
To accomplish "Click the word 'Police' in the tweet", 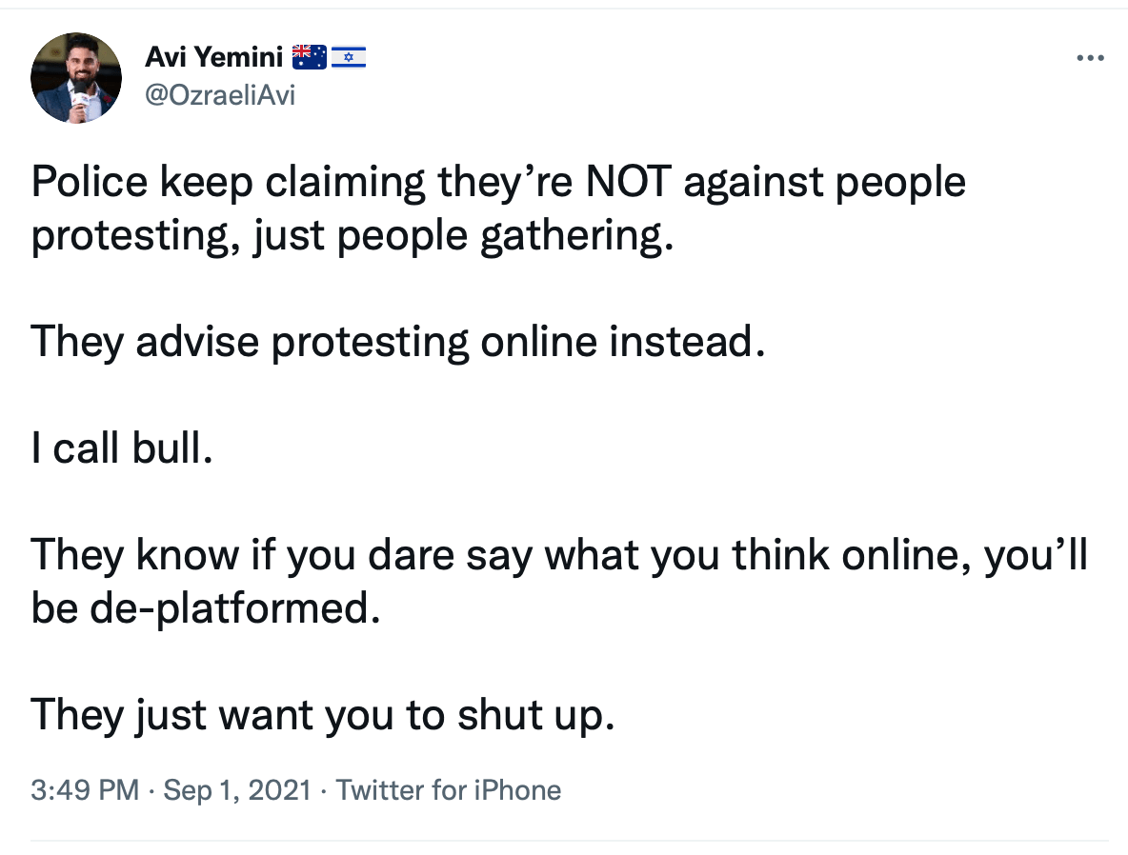I will tap(90, 181).
